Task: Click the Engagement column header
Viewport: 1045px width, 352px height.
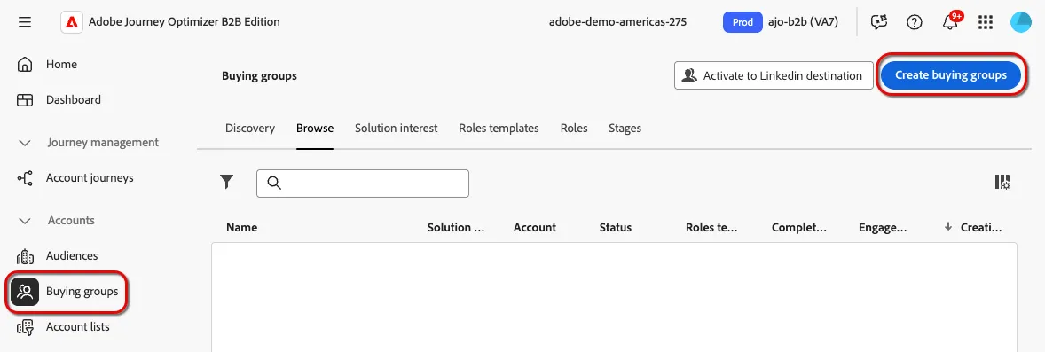Action: pos(883,227)
